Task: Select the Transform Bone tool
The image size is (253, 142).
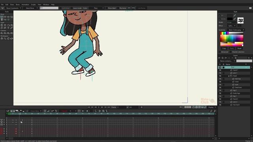Action: coord(5,17)
